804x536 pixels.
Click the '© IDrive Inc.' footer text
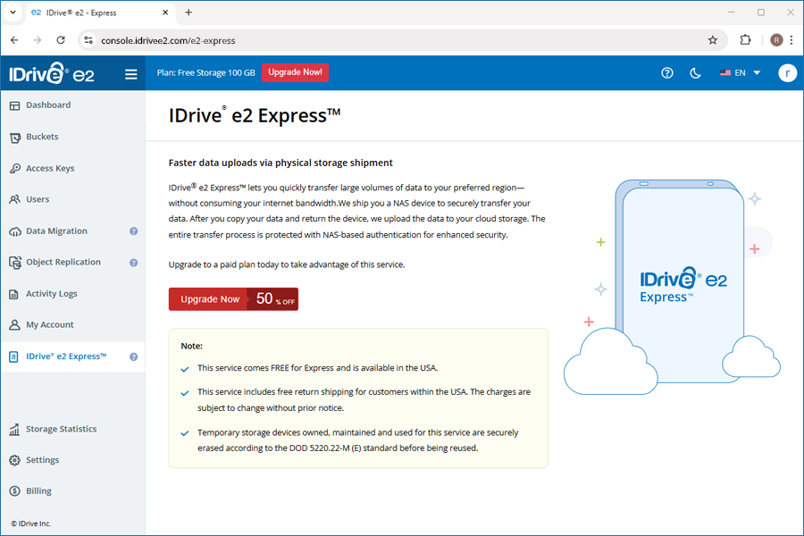click(x=30, y=523)
